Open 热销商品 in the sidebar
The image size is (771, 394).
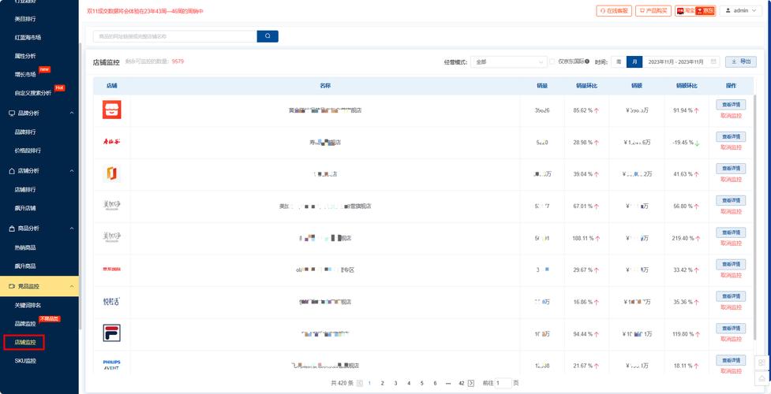[x=25, y=247]
